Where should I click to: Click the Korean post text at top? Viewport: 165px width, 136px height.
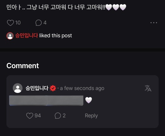tap(66, 7)
